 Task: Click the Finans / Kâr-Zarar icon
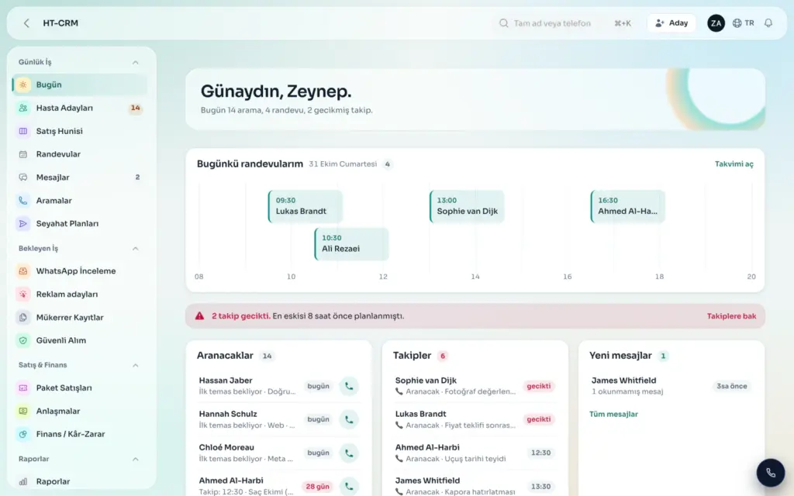point(23,434)
